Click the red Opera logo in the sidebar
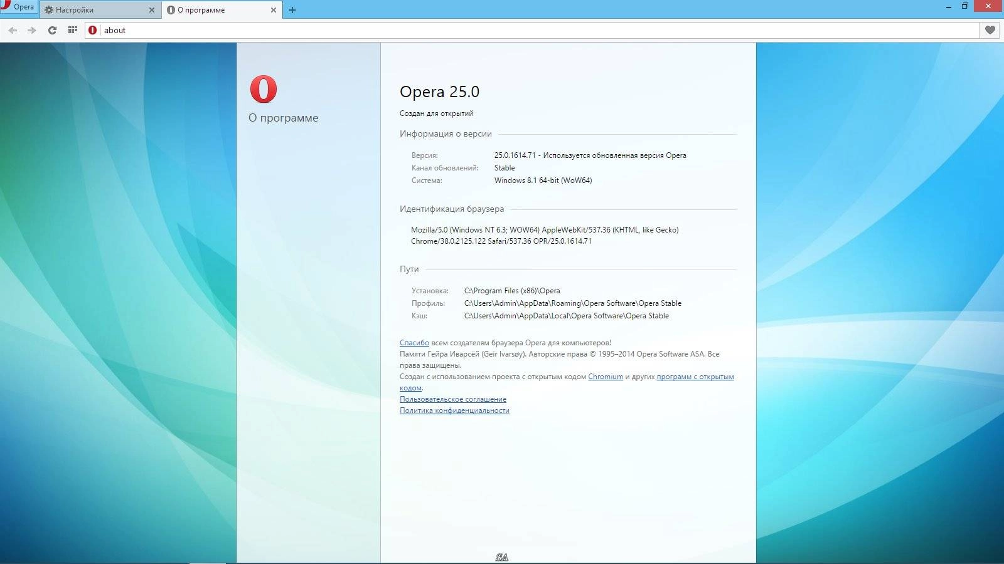1004x564 pixels. tap(264, 89)
